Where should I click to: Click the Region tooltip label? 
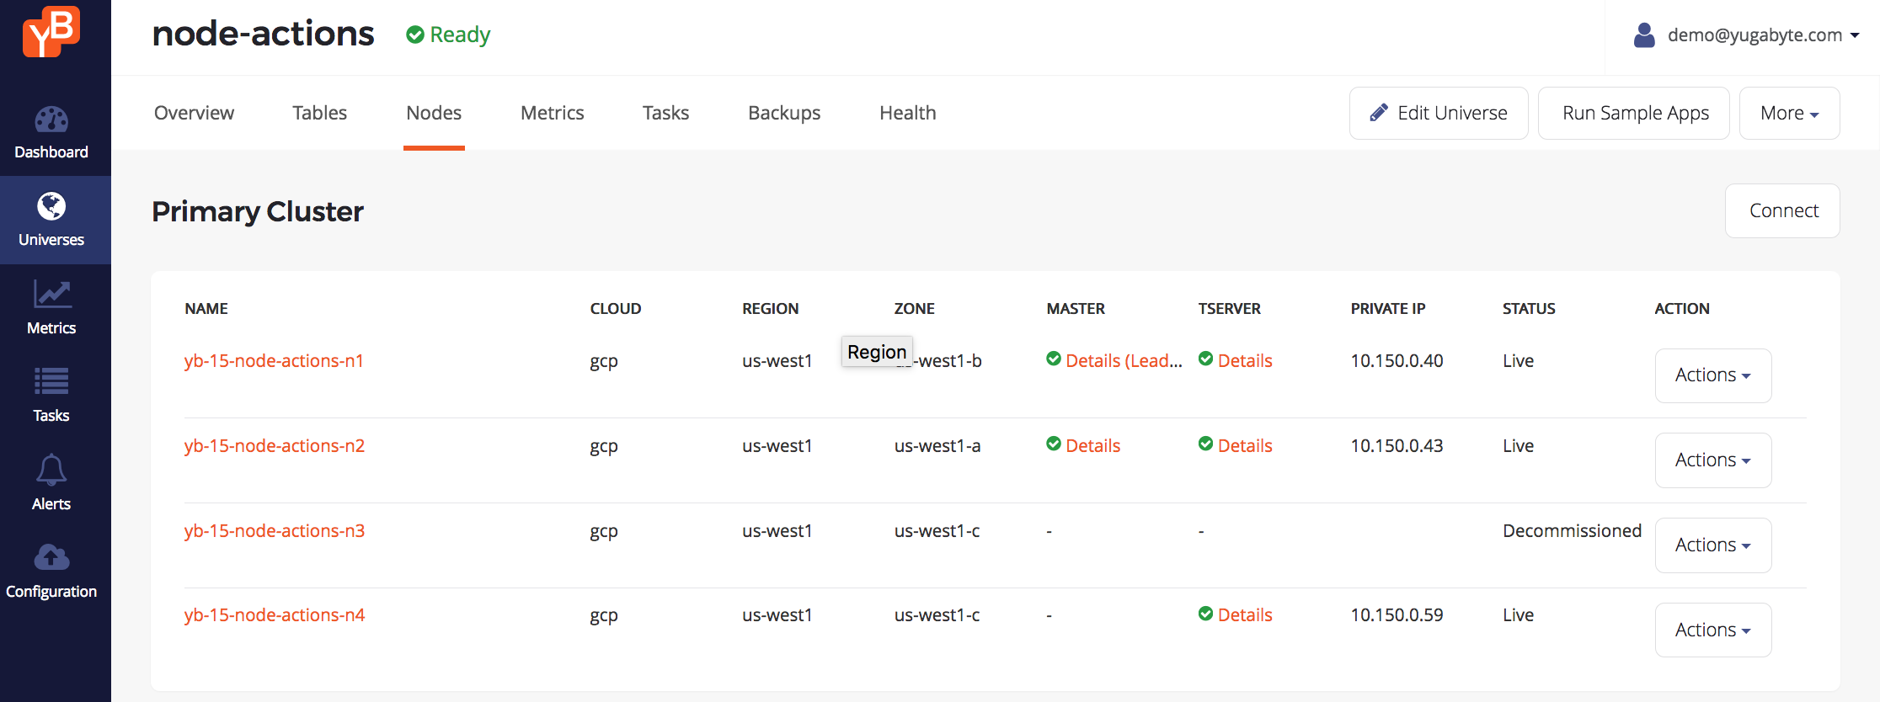pyautogui.click(x=877, y=352)
